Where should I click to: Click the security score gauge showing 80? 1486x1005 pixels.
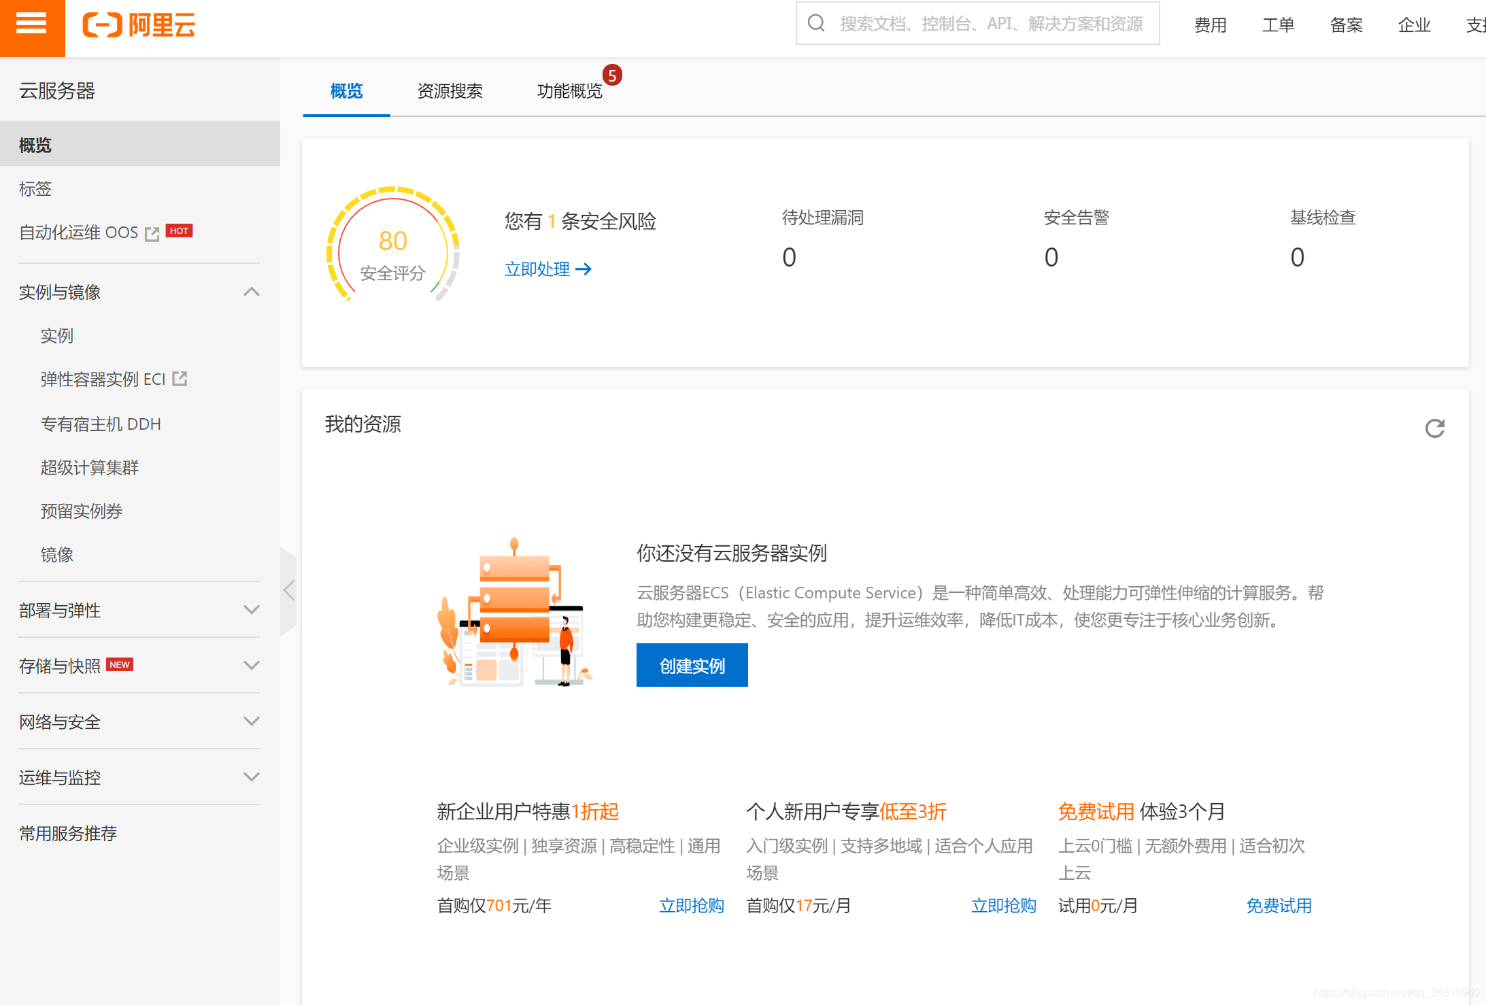coord(393,245)
